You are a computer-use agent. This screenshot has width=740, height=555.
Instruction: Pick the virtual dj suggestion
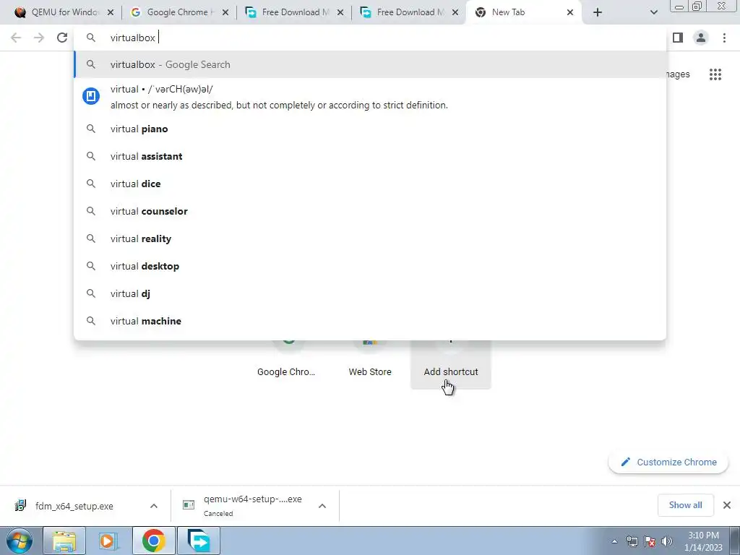pyautogui.click(x=370, y=293)
